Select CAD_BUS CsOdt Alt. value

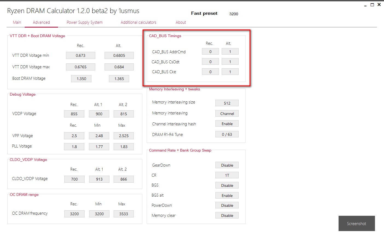pos(230,62)
